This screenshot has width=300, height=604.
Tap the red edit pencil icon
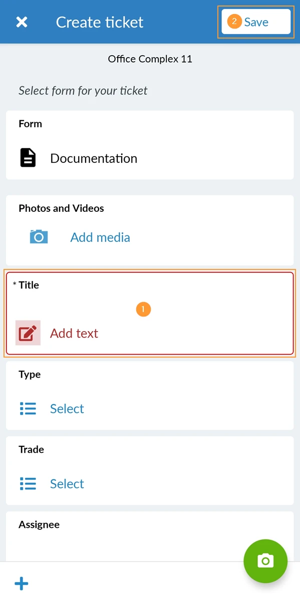point(28,333)
